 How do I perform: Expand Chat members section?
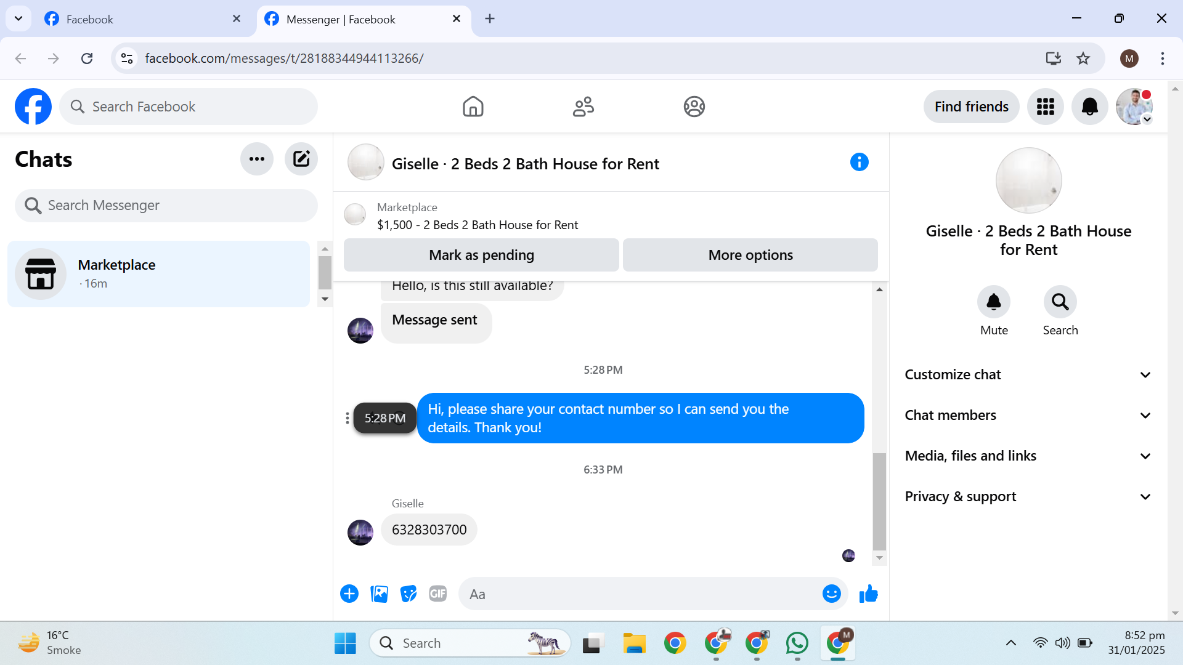(x=1028, y=415)
